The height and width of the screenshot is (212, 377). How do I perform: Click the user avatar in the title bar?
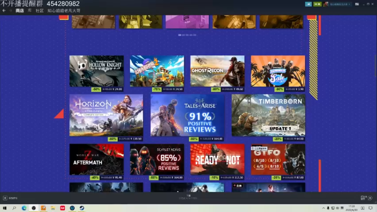326,4
